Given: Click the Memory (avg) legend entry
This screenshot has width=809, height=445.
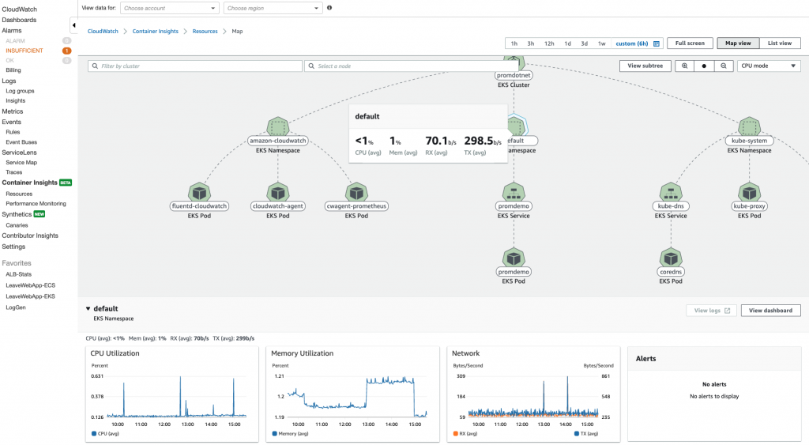Looking at the screenshot, I should (x=290, y=434).
